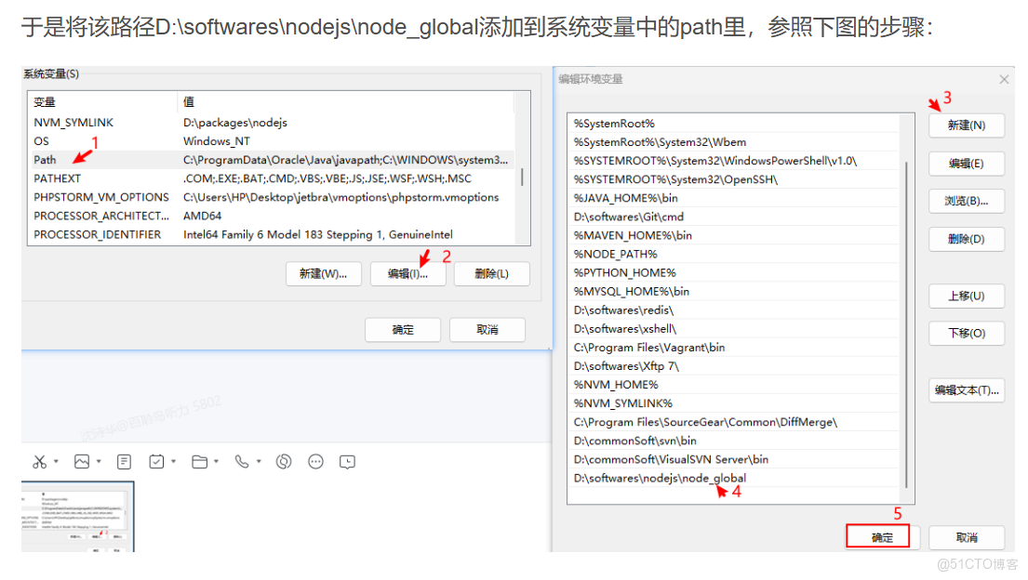Click the chat history bubble icon
1028x580 pixels.
[x=347, y=461]
